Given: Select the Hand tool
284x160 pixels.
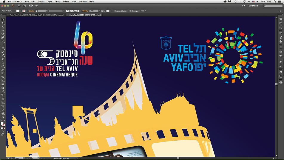Looking at the screenshot, I should click(3, 113).
